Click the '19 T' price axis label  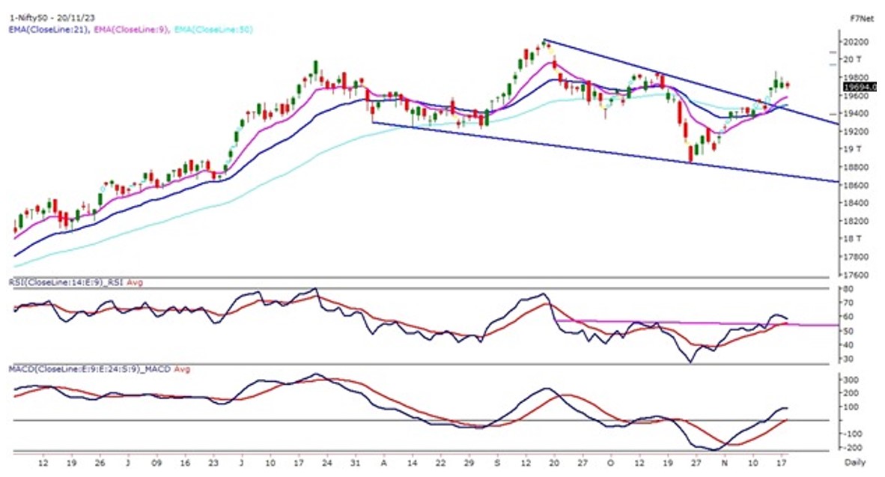[852, 149]
